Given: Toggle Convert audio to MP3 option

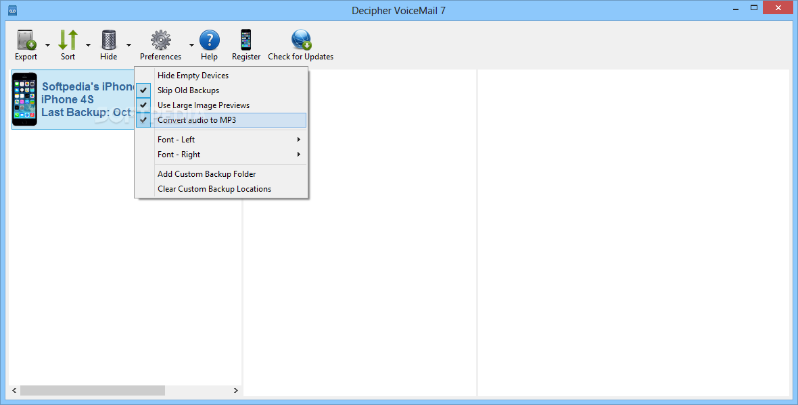Looking at the screenshot, I should pos(221,120).
